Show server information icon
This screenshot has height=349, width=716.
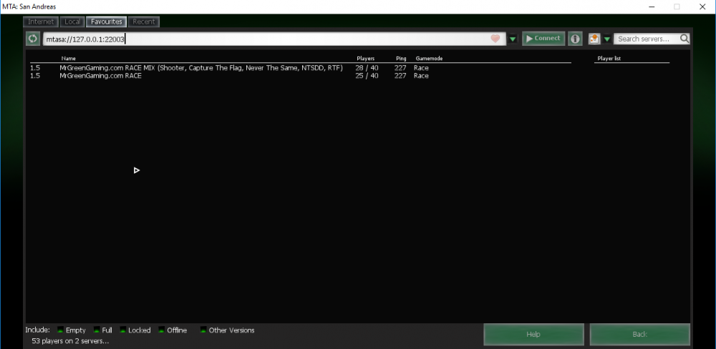pos(576,39)
